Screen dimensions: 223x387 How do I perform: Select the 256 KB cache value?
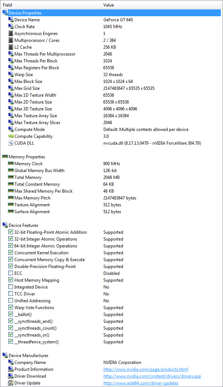point(110,47)
